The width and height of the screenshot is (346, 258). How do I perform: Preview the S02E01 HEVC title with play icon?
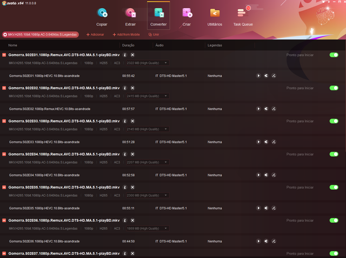coord(258,76)
